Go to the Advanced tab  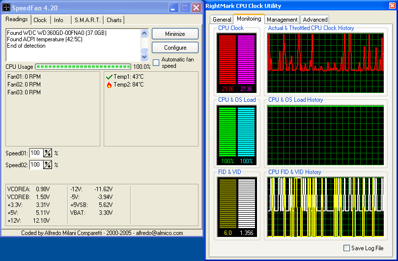315,20
